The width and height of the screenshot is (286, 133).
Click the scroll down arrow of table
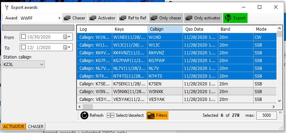pyautogui.click(x=279, y=101)
